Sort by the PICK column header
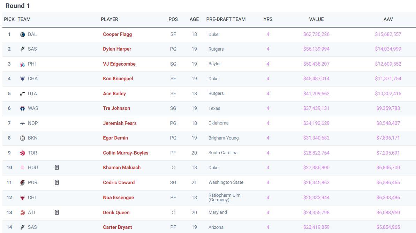Image resolution: width=416 pixels, height=233 pixels. point(9,20)
